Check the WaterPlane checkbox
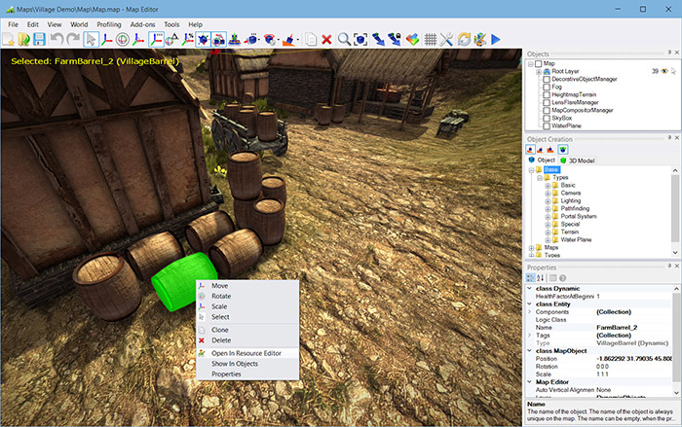Viewport: 682px width, 427px height. click(x=547, y=126)
